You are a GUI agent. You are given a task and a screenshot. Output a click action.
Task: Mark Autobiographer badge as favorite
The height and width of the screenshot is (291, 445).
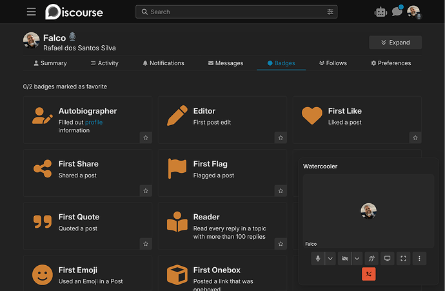pyautogui.click(x=146, y=137)
